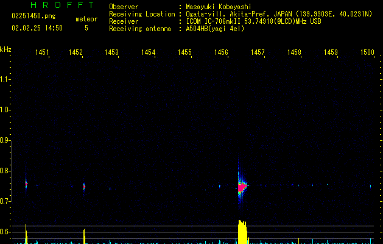The height and width of the screenshot is (244, 383).
Task: Click the date stamp 02.02.25 14:50
Action: (37, 28)
